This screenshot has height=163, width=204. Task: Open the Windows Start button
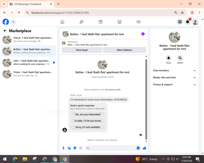click(x=5, y=159)
